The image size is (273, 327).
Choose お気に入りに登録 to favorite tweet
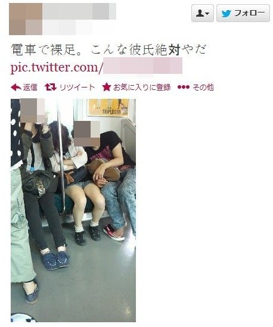click(142, 87)
